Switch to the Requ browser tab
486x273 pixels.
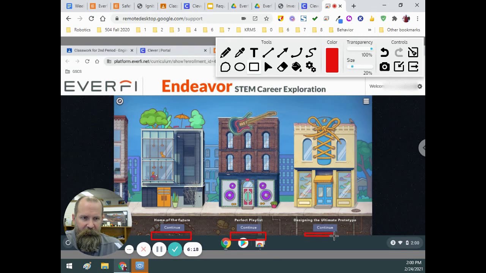pyautogui.click(x=216, y=6)
